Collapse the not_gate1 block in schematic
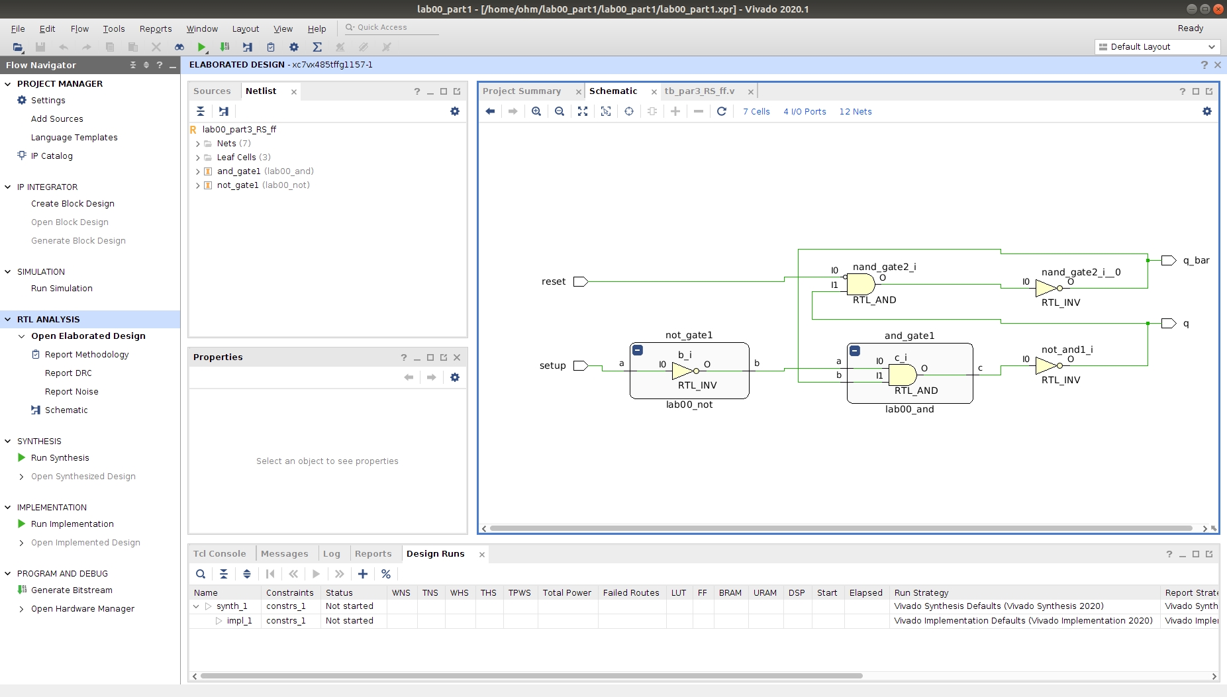Screen dimensions: 1227x697 pyautogui.click(x=638, y=350)
